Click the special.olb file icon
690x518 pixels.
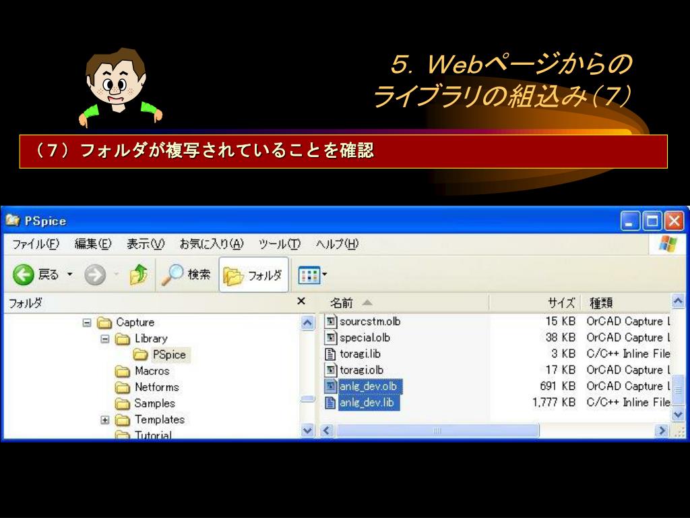pyautogui.click(x=330, y=338)
